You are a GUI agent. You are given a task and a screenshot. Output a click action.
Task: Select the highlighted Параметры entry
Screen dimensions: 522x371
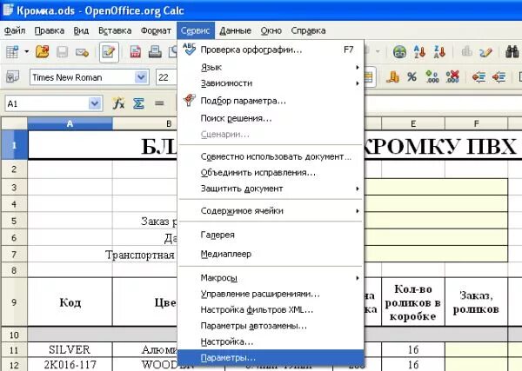pos(271,358)
